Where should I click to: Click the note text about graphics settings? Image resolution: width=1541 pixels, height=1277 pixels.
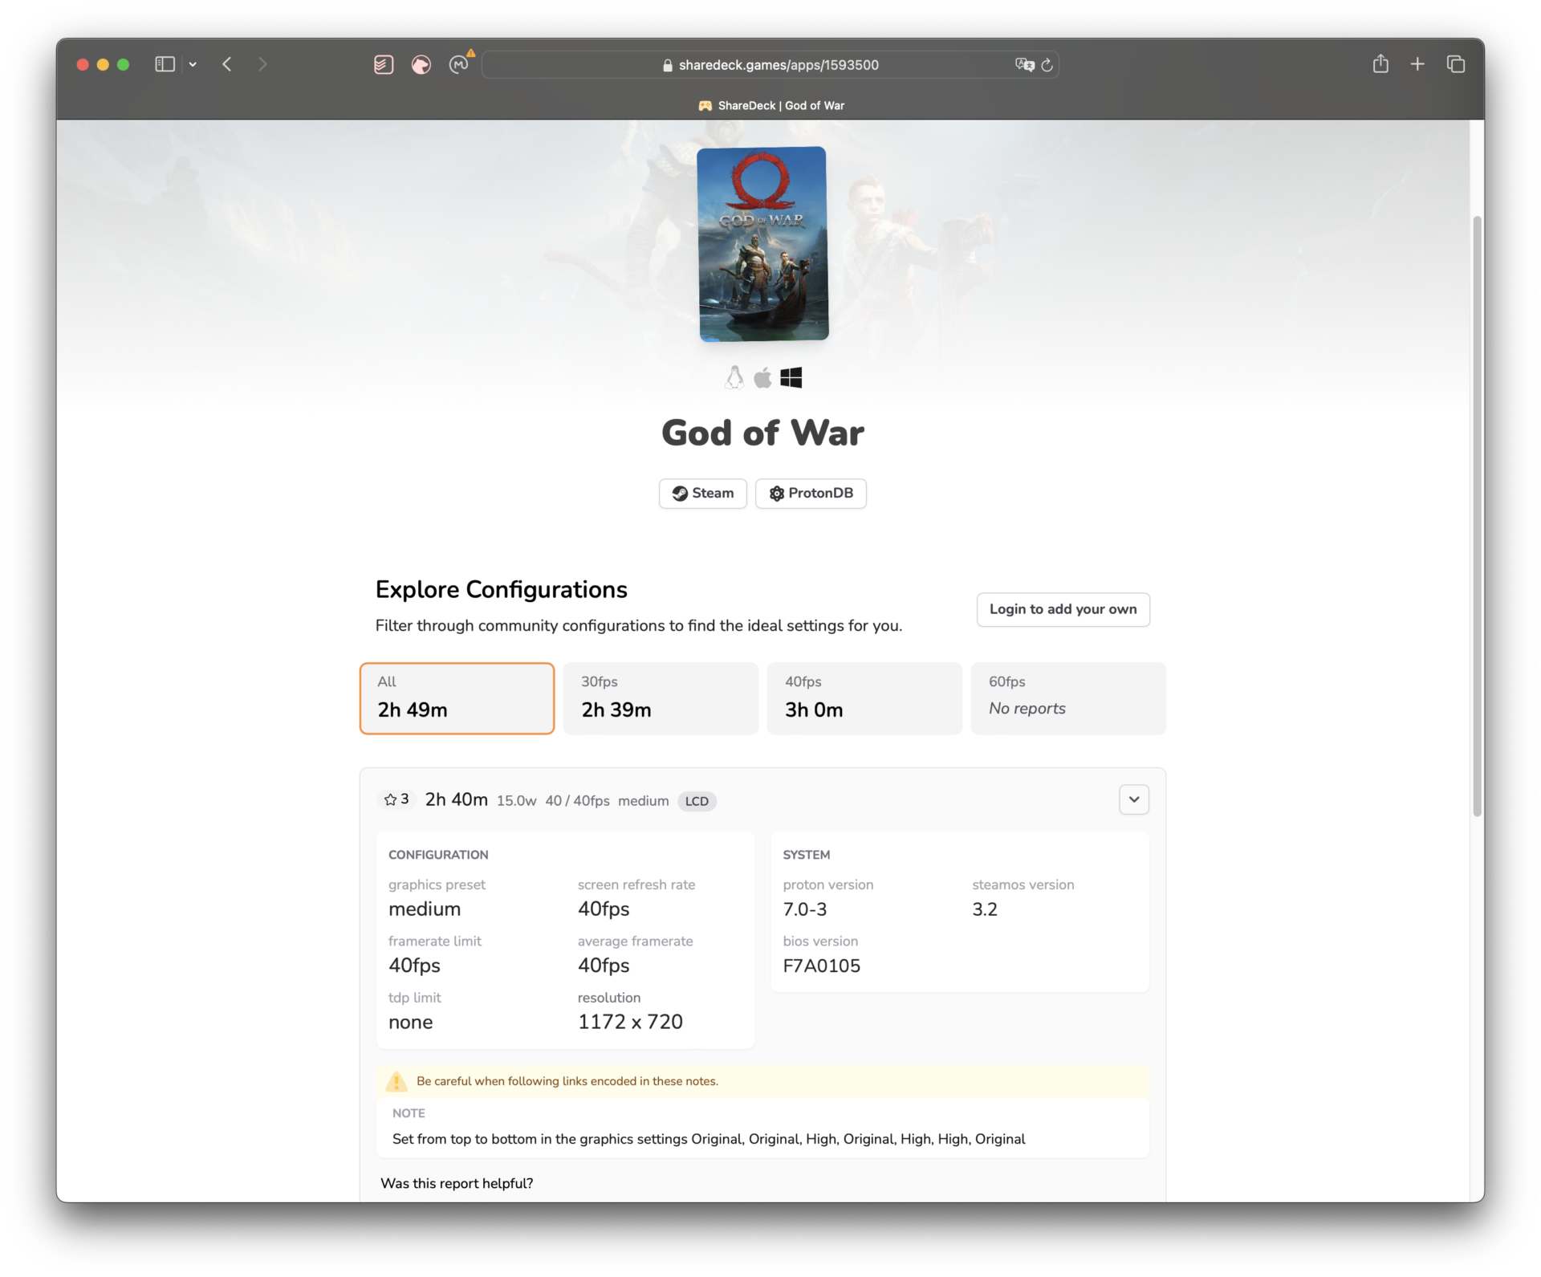pos(709,1139)
